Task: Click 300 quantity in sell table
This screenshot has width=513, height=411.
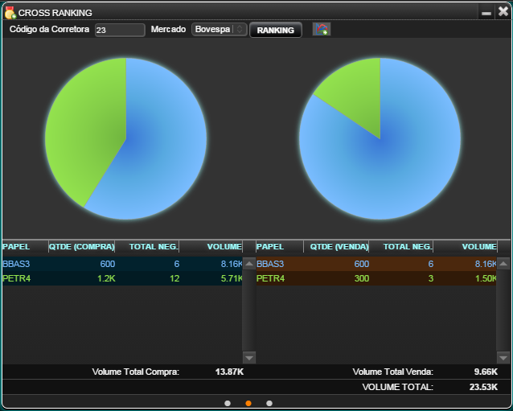Action: (x=362, y=278)
